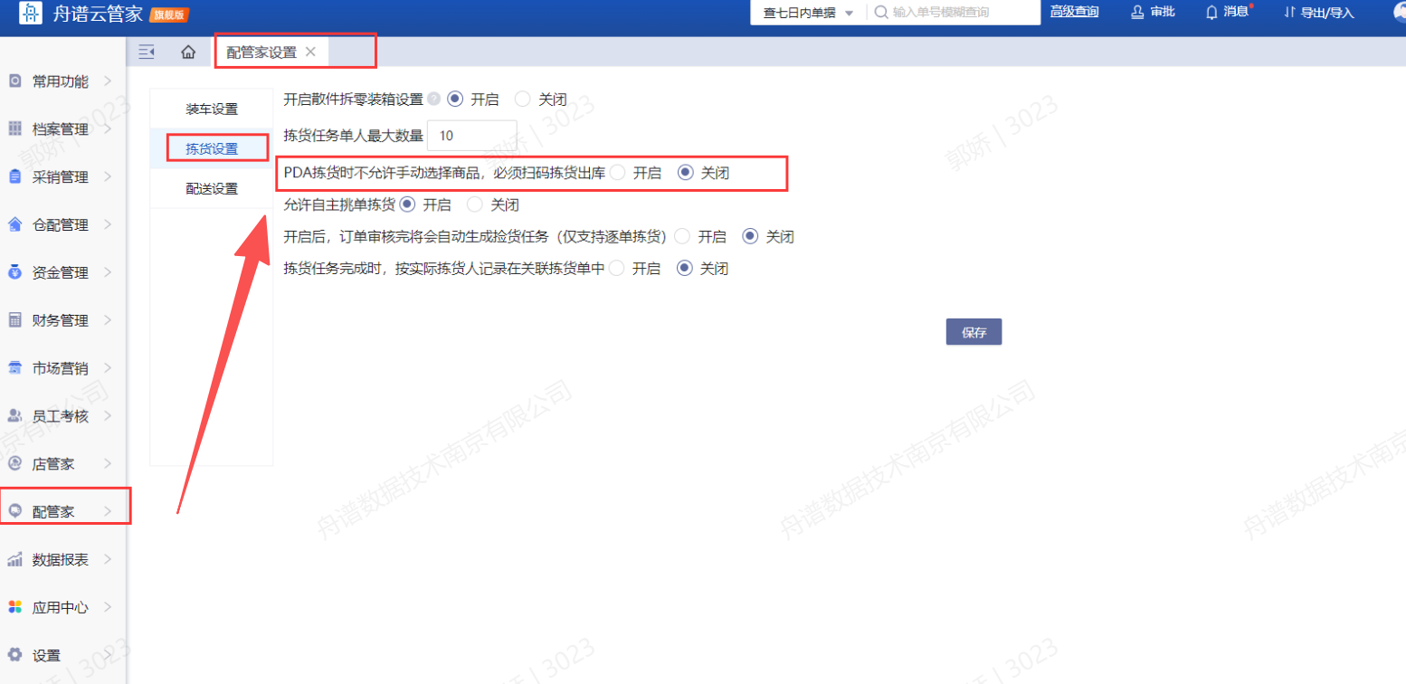Select 关闭 for 开启散件拆零装箱设置
The height and width of the screenshot is (684, 1406).
click(522, 100)
